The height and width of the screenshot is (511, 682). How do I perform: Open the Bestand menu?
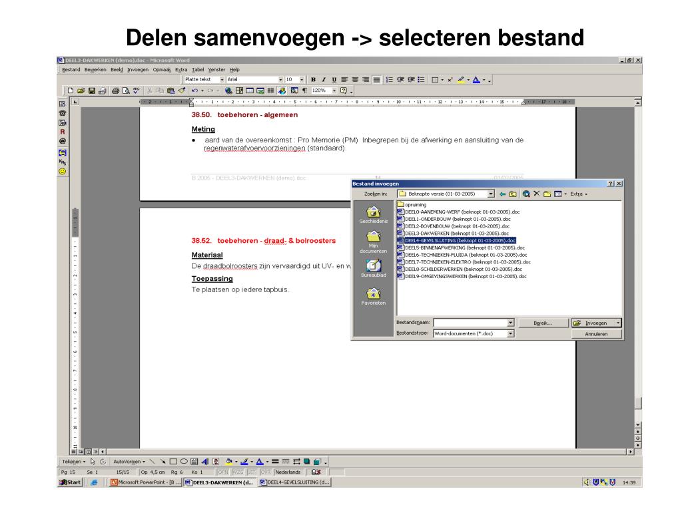[x=71, y=69]
